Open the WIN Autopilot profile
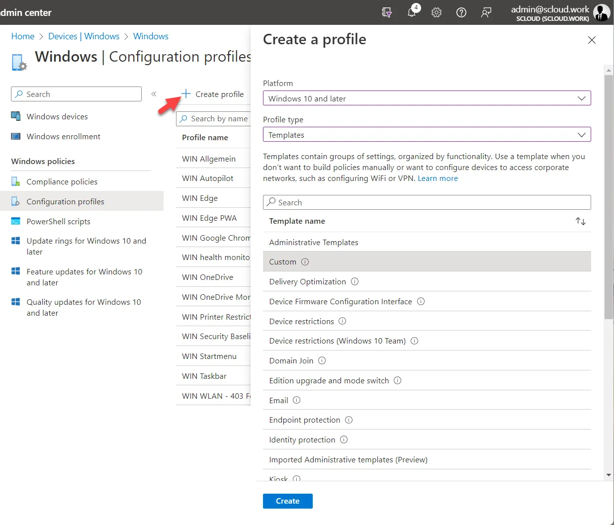This screenshot has height=525, width=614. pos(208,178)
